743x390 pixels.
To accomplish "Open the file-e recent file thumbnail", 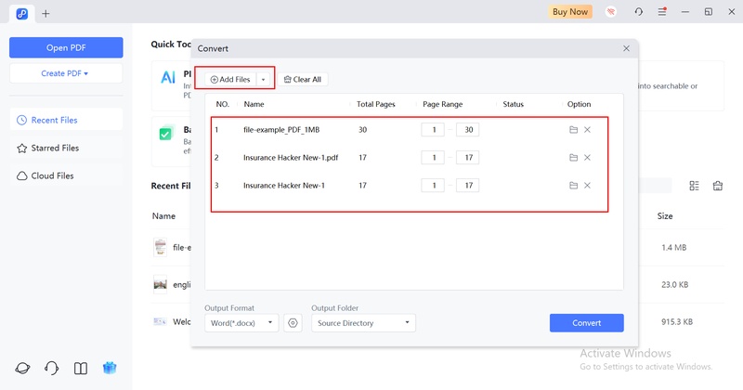I will (x=160, y=247).
